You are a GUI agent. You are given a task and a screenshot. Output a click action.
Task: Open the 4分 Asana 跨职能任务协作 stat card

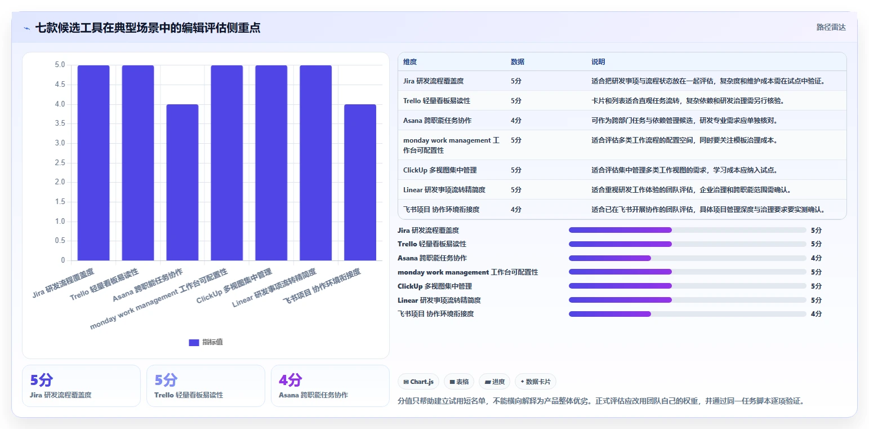click(330, 386)
